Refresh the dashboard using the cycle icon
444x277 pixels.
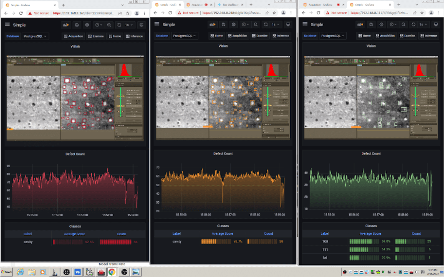[x=119, y=25]
